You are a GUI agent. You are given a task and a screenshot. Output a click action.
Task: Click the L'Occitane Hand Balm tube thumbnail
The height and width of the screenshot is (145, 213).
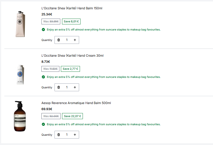20,24
